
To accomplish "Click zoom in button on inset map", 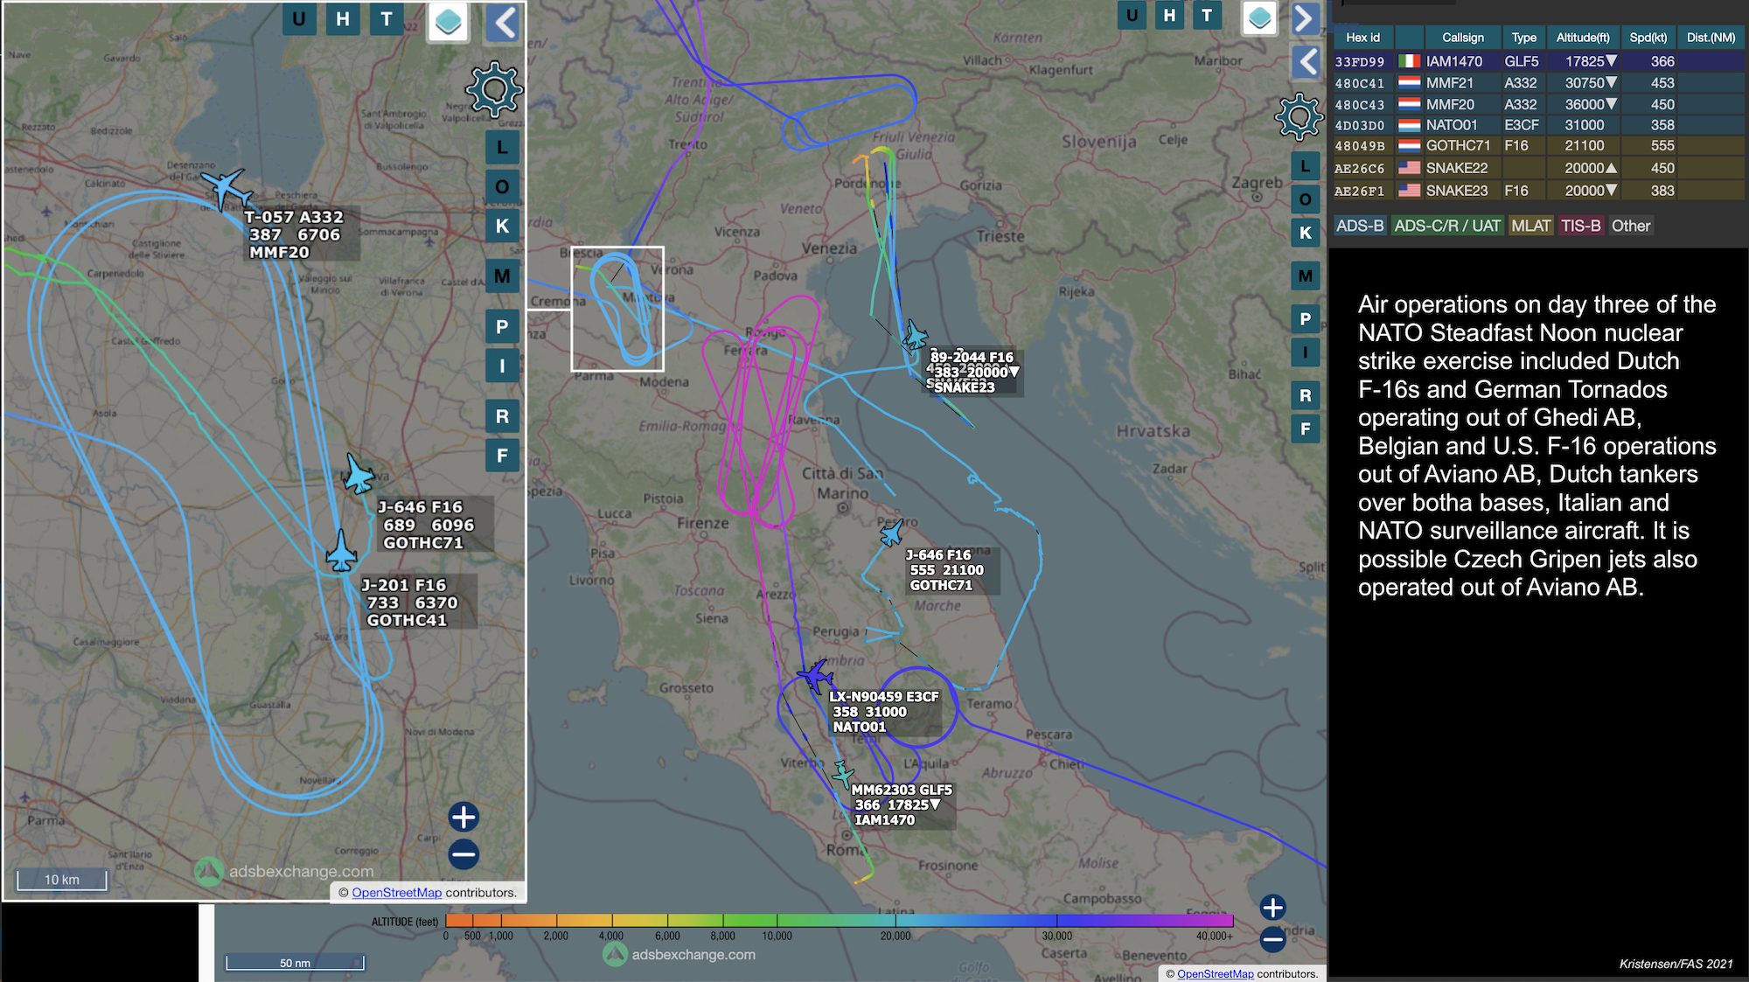I will click(x=463, y=817).
